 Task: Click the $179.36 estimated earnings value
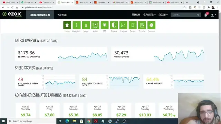(26, 53)
